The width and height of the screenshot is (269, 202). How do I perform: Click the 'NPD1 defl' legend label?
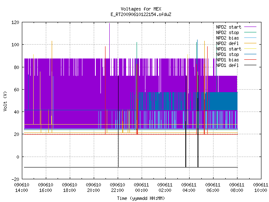click(227, 66)
